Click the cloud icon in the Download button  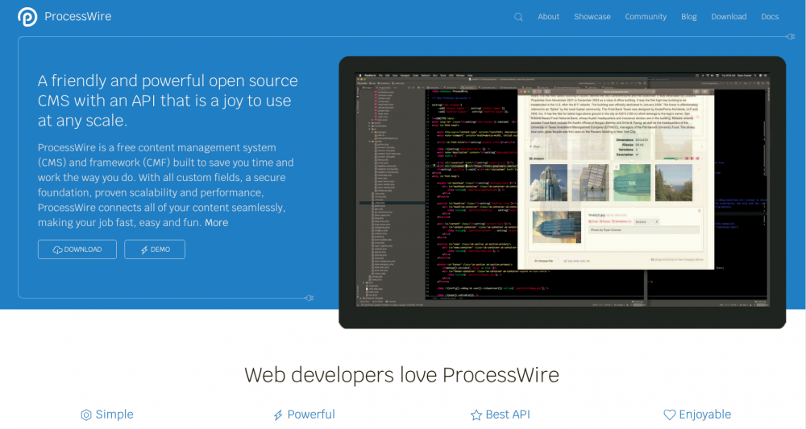click(57, 250)
